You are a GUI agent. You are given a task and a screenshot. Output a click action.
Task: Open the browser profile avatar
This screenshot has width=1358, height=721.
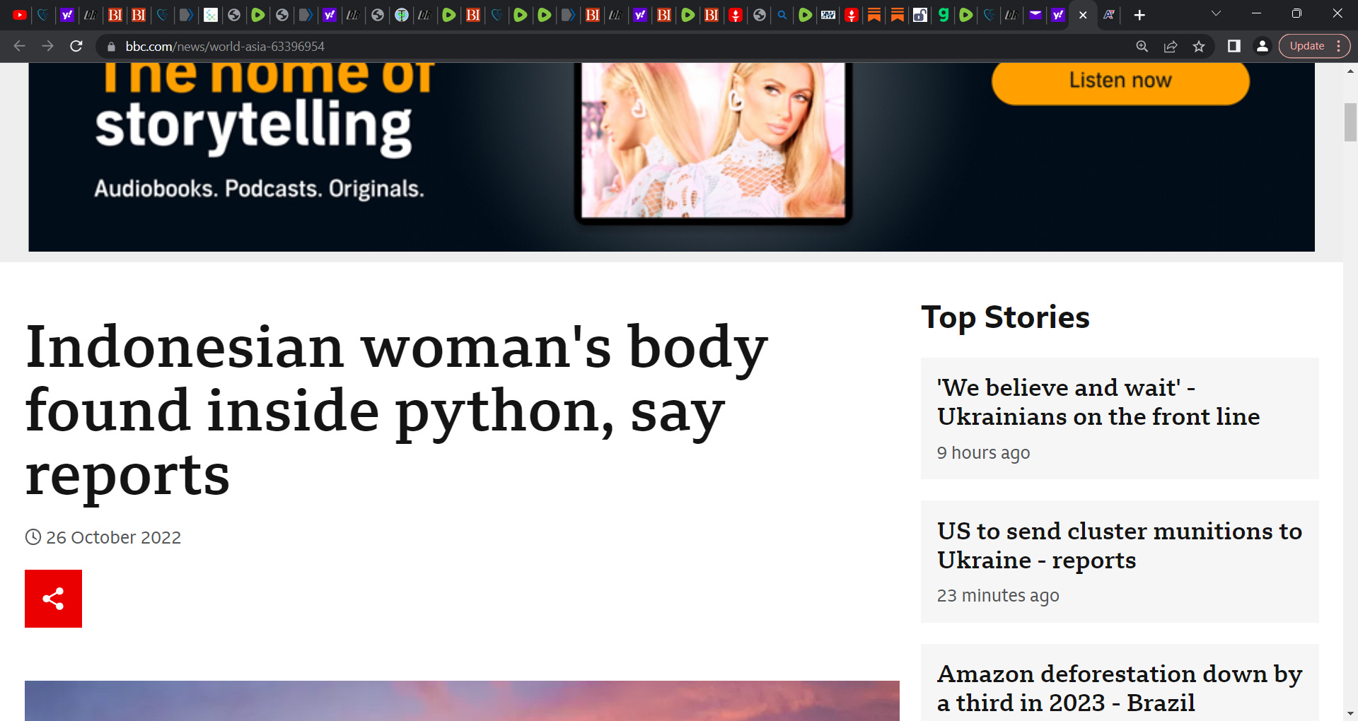tap(1263, 46)
